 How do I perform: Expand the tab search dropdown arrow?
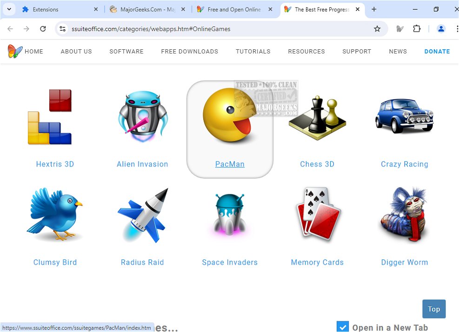coord(9,9)
